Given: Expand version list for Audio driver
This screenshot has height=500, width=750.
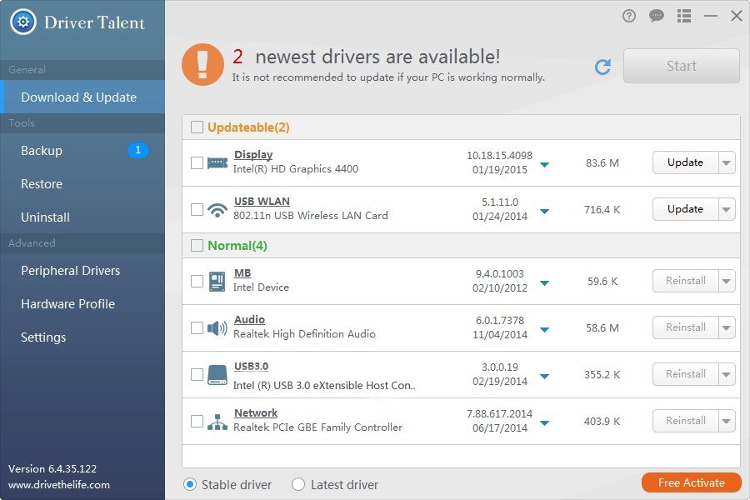Looking at the screenshot, I should pos(544,329).
